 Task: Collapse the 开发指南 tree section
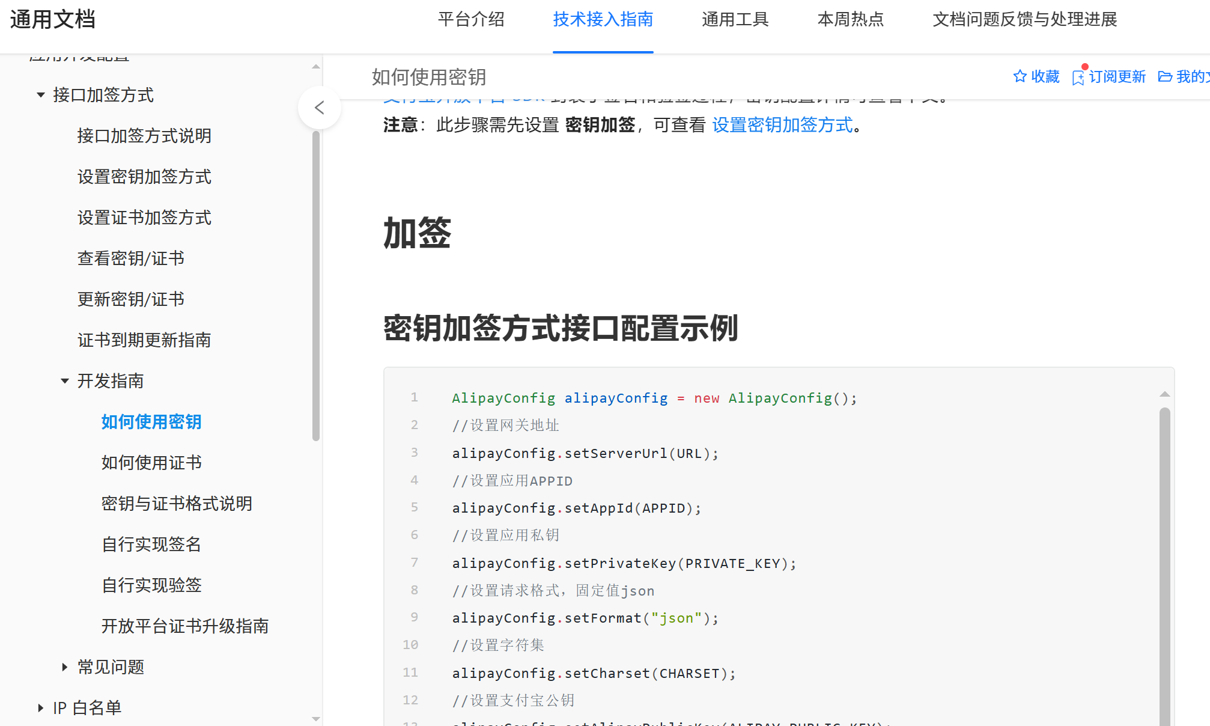[x=65, y=381]
